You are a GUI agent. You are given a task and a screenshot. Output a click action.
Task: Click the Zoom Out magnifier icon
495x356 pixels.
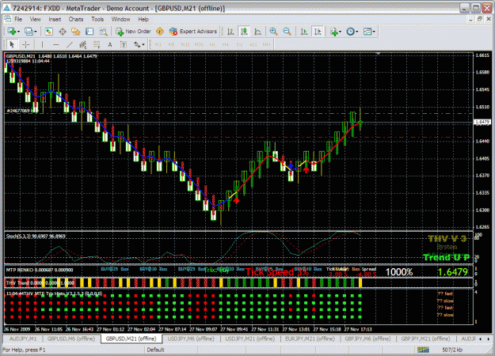[287, 31]
